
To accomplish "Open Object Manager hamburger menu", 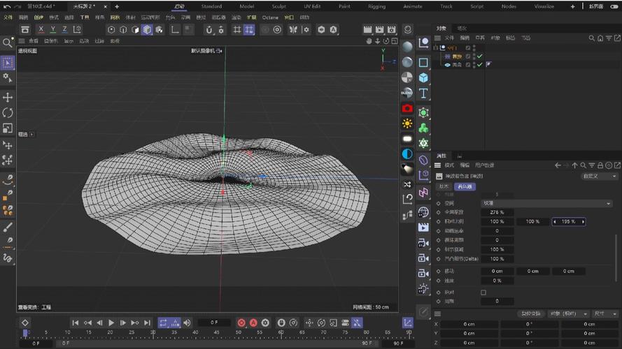I will [437, 38].
